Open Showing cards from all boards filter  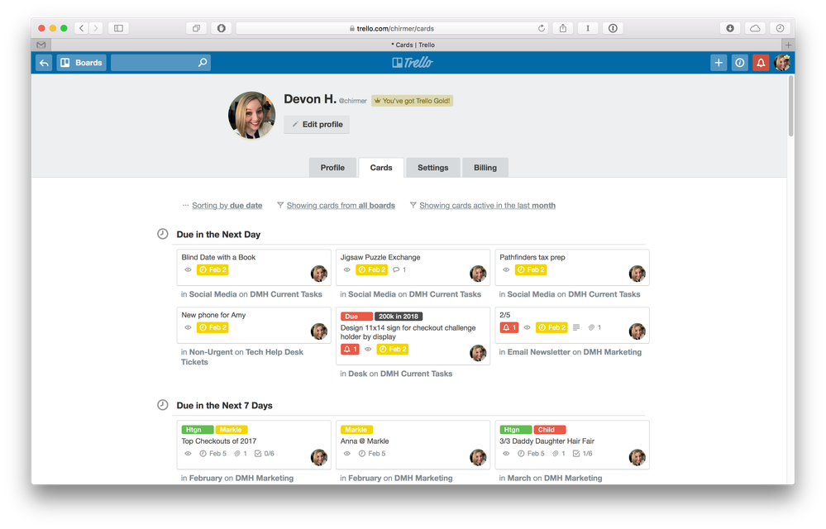(341, 206)
